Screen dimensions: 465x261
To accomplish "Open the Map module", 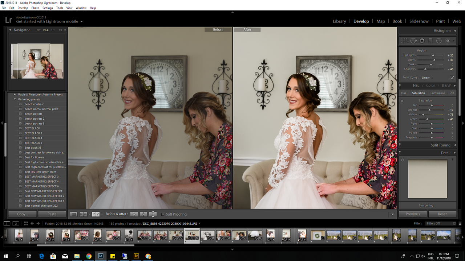I will [x=381, y=21].
